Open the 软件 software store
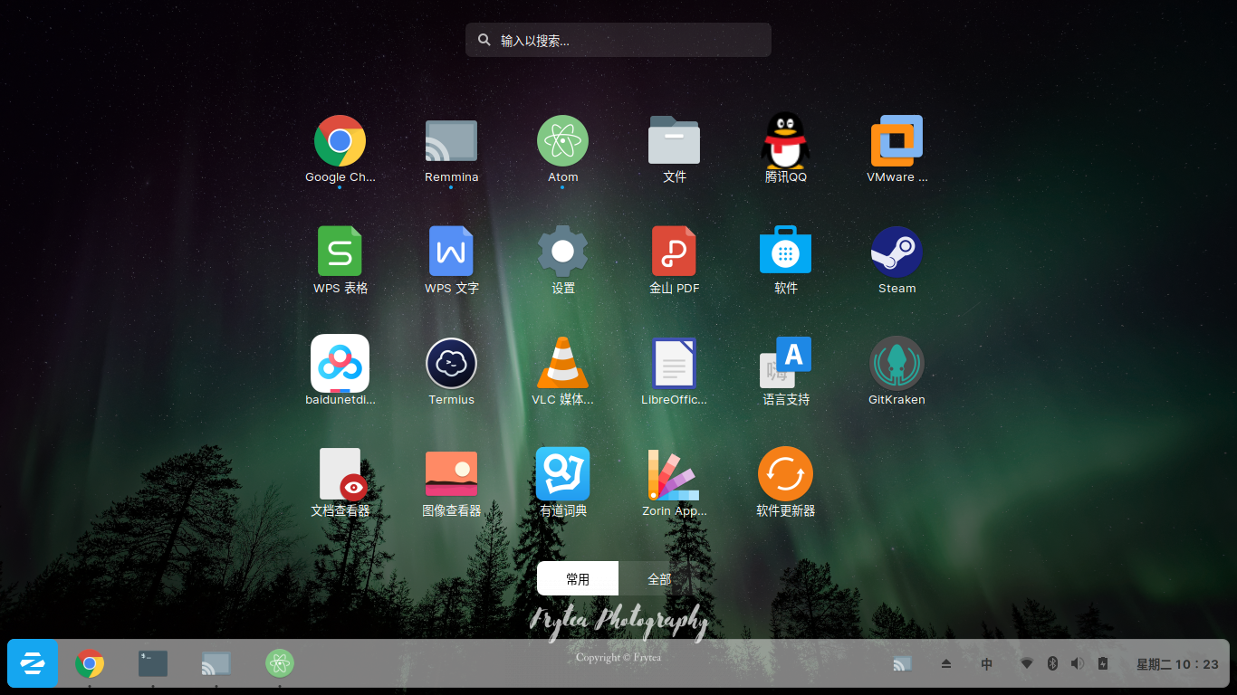 click(x=785, y=250)
